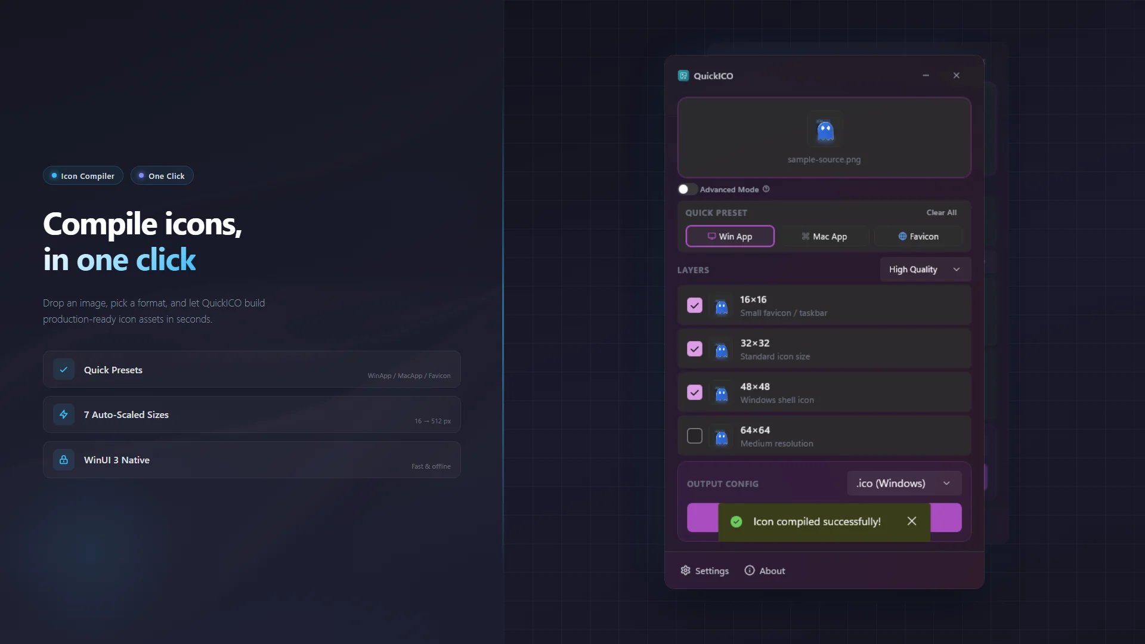Click the ghost source image preview
Viewport: 1145px width, 644px height.
pyautogui.click(x=825, y=129)
